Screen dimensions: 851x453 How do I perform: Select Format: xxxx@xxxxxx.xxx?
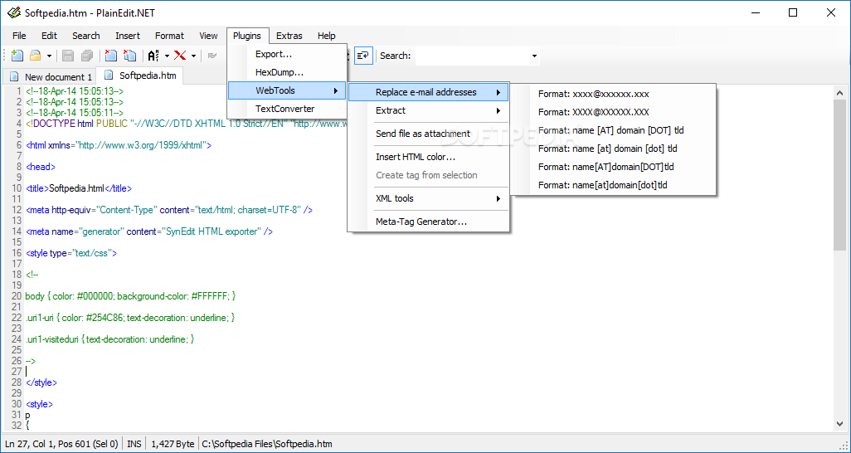[x=613, y=94]
